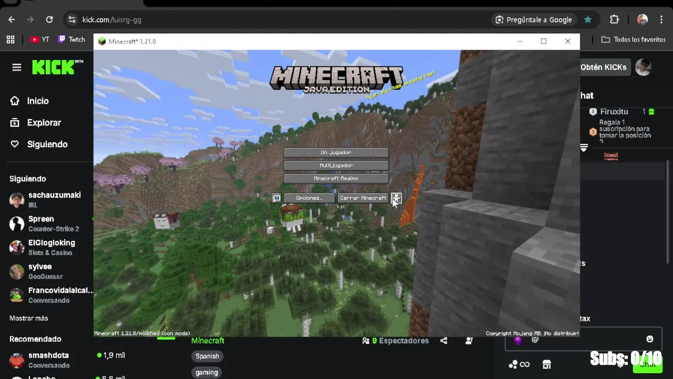Open Siguiendo page with heart icon

click(39, 144)
